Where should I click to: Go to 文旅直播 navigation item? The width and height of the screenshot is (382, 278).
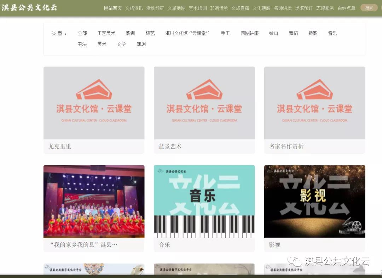[240, 8]
